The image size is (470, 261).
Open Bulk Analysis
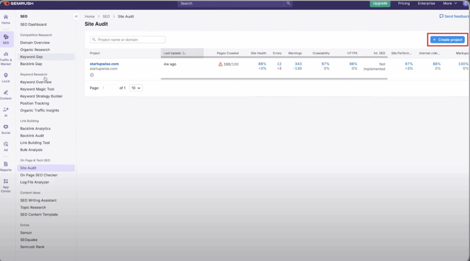pyautogui.click(x=31, y=150)
